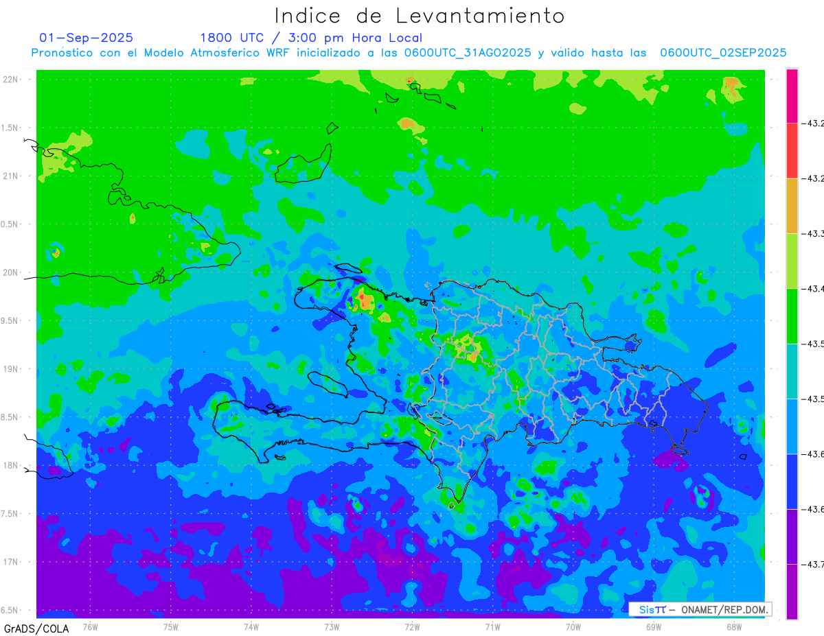Pick the teal cyan legend swatch
Screen dimensions: 824x636
pyautogui.click(x=792, y=371)
